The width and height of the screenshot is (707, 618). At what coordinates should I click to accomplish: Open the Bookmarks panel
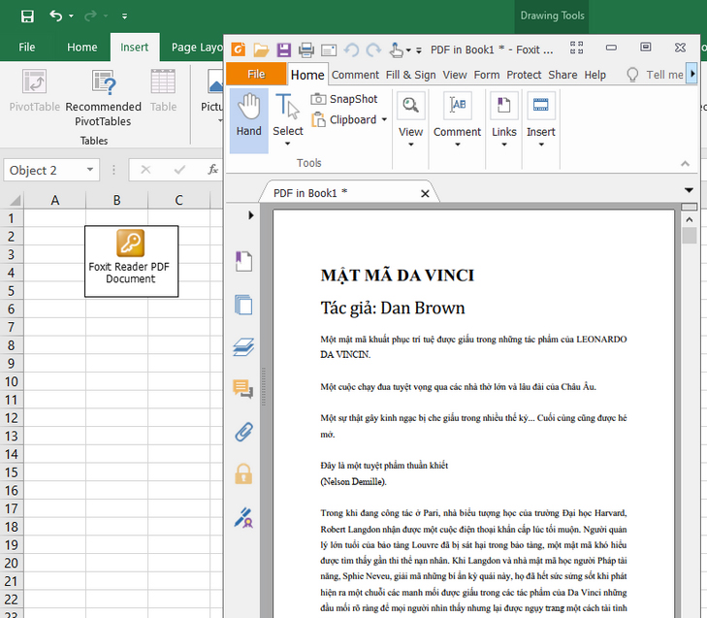pyautogui.click(x=244, y=262)
